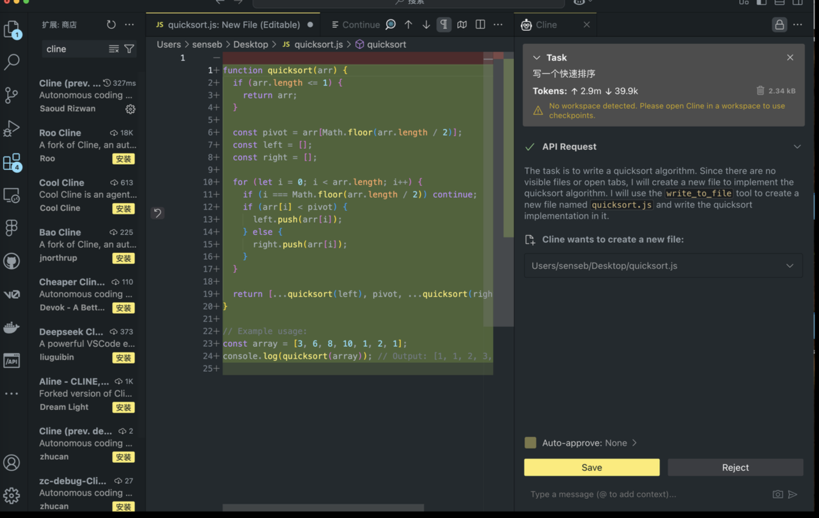Image resolution: width=819 pixels, height=518 pixels.
Task: Open Run and Debug view
Action: (x=12, y=128)
